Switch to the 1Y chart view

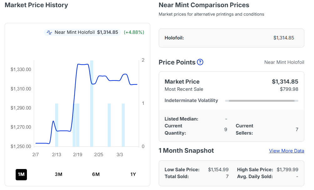(133, 174)
